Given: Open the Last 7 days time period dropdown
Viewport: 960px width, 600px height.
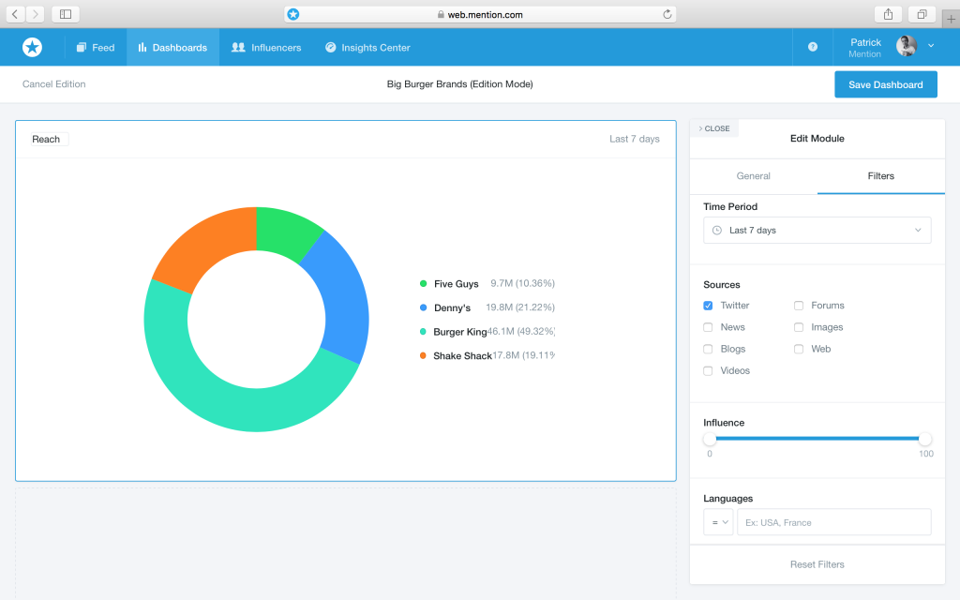Looking at the screenshot, I should click(817, 231).
